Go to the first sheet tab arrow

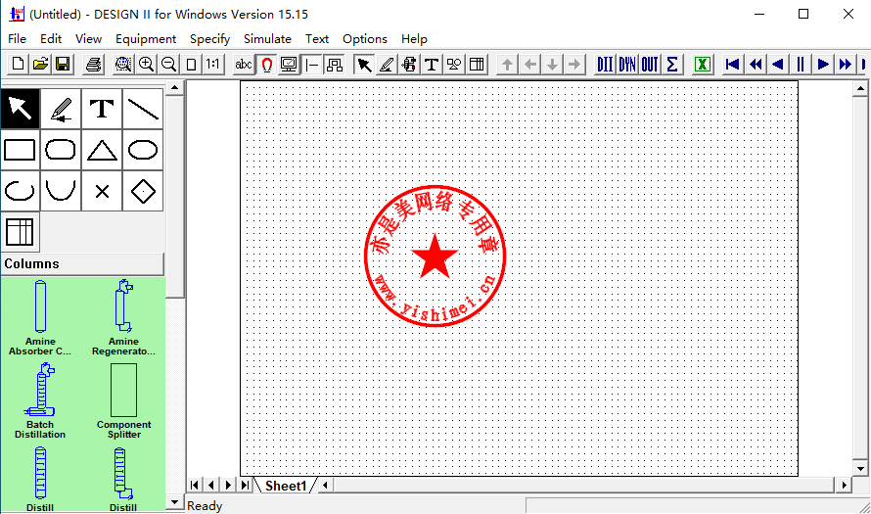click(195, 485)
